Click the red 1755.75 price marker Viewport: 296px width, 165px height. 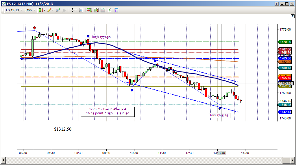coord(285,78)
